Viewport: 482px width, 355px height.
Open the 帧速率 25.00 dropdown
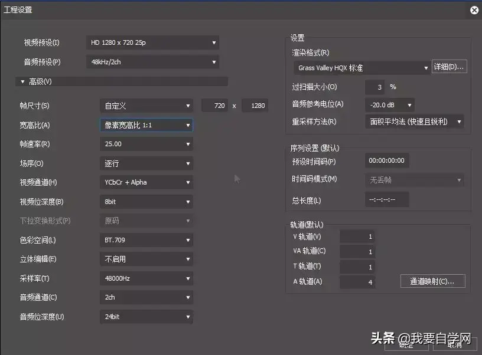[146, 144]
